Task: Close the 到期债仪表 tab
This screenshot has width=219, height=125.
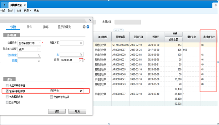Action: (x=25, y=5)
